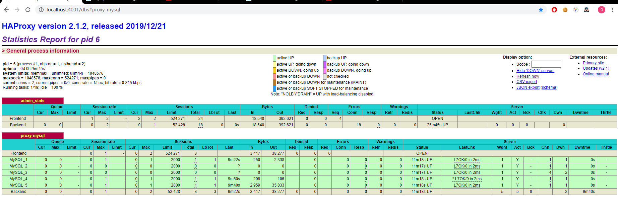Click the MAINT brown legend swatch
618x208 pixels.
tap(274, 82)
